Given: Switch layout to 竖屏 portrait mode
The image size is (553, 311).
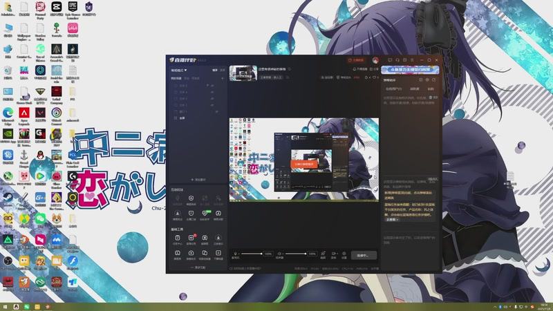Looking at the screenshot, I should click(222, 70).
